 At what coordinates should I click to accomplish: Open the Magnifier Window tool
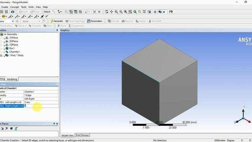[130, 12]
